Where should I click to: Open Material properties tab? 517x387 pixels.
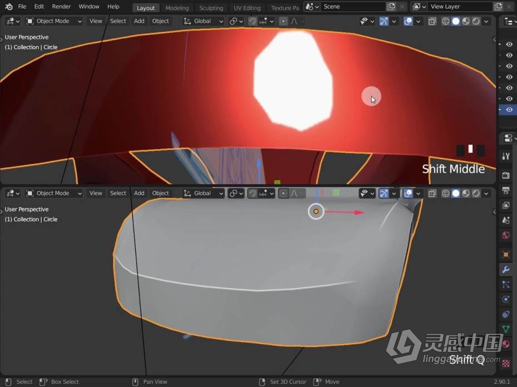pyautogui.click(x=506, y=344)
